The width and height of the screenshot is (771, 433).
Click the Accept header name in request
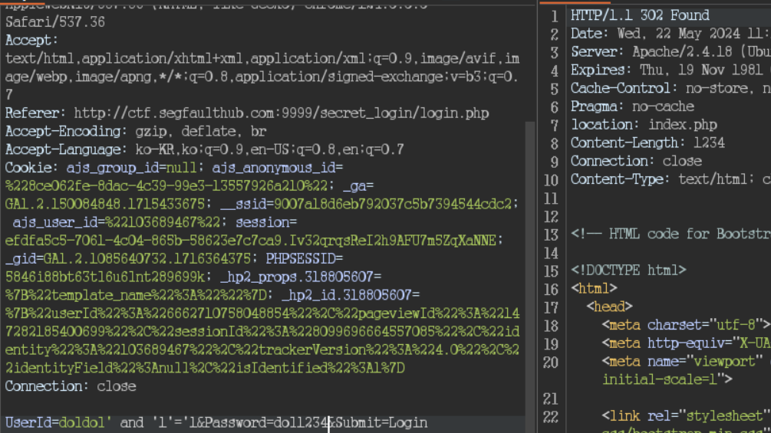coord(31,41)
